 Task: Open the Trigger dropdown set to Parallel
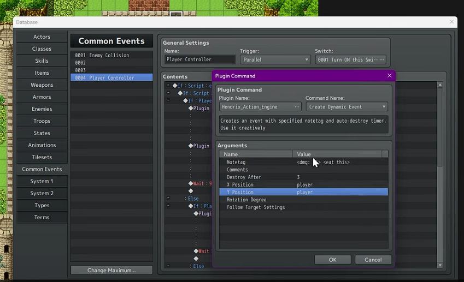tap(275, 59)
